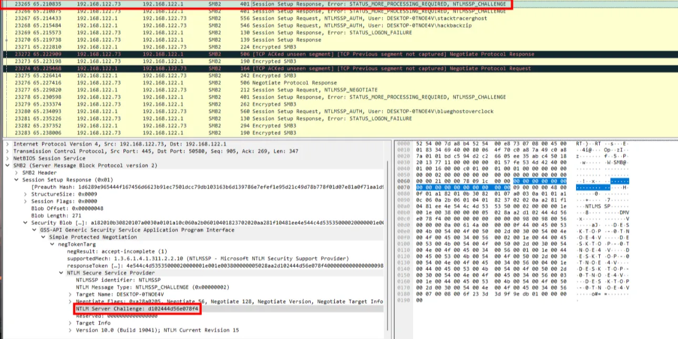Select the Preauth Hash field row
The image size is (678, 339).
click(x=193, y=187)
